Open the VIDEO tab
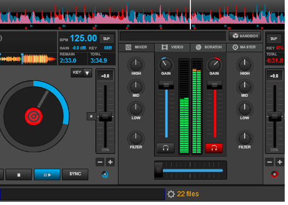 click(172, 47)
